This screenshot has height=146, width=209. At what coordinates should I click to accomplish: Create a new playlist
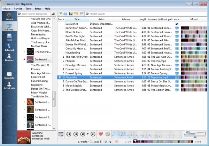(60, 14)
